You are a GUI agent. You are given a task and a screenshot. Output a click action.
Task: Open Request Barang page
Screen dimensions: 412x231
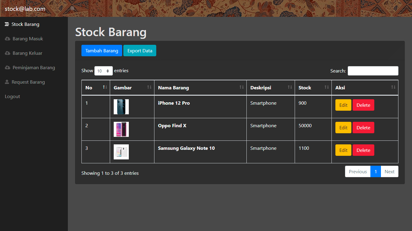tap(28, 82)
